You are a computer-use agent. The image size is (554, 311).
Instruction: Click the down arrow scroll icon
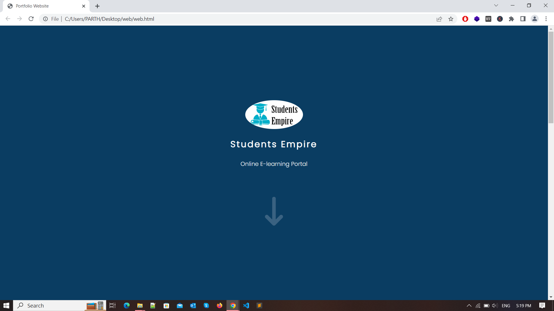pos(274,211)
